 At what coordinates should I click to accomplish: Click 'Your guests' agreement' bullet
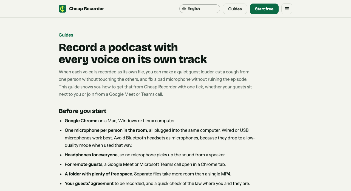[x=89, y=183]
